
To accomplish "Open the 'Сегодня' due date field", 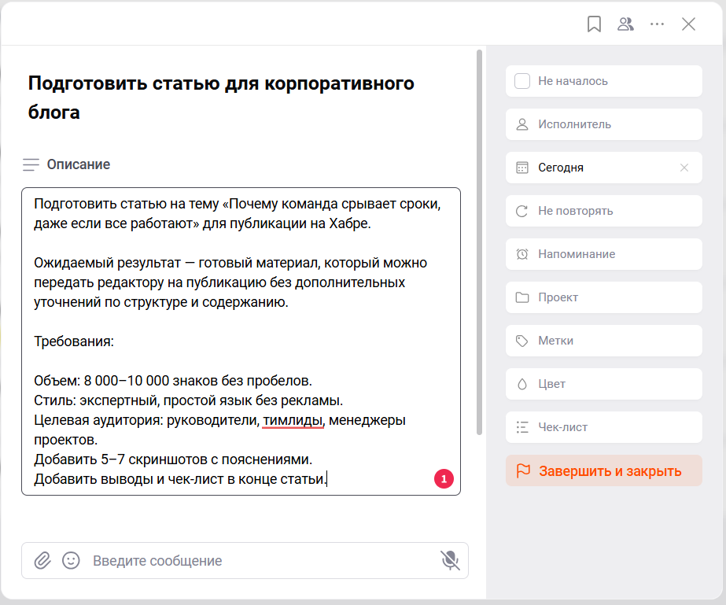I will (604, 168).
